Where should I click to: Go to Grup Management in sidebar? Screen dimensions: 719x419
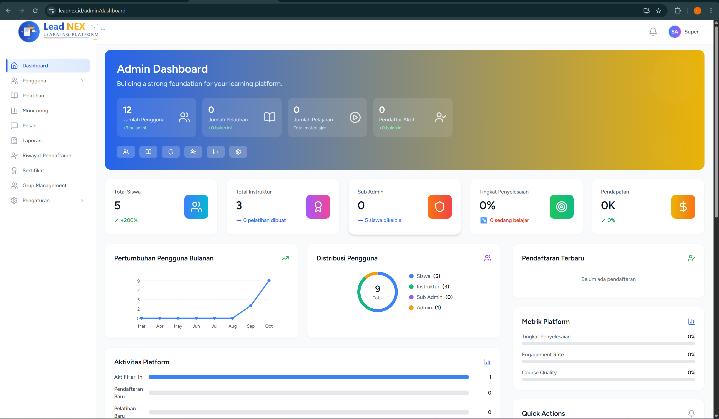point(44,185)
